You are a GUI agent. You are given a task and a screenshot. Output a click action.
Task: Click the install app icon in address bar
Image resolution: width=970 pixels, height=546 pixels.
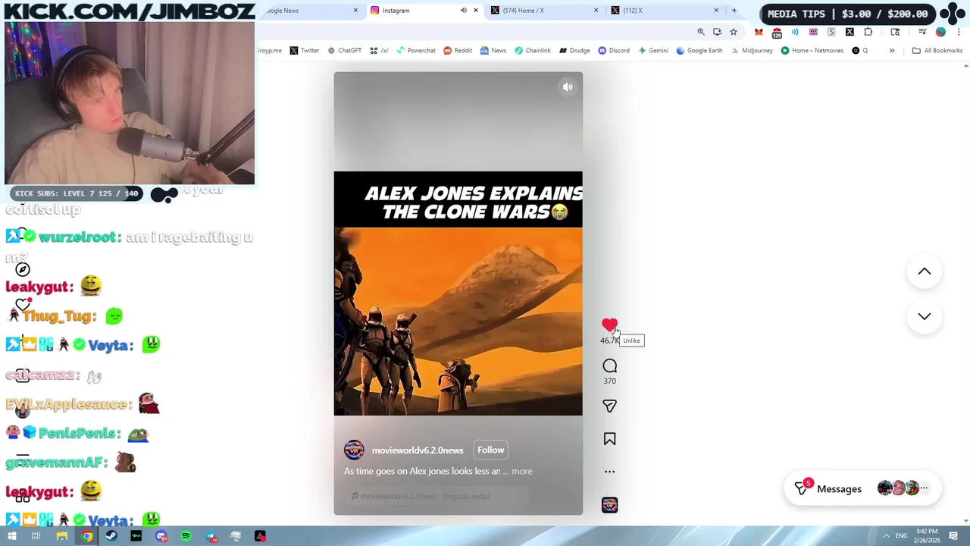point(717,32)
